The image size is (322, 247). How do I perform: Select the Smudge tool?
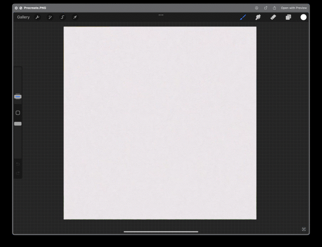click(x=258, y=17)
